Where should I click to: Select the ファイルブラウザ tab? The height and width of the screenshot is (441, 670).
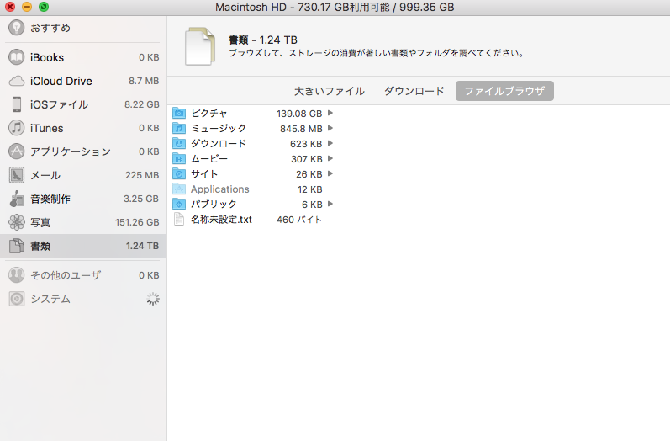(x=504, y=91)
